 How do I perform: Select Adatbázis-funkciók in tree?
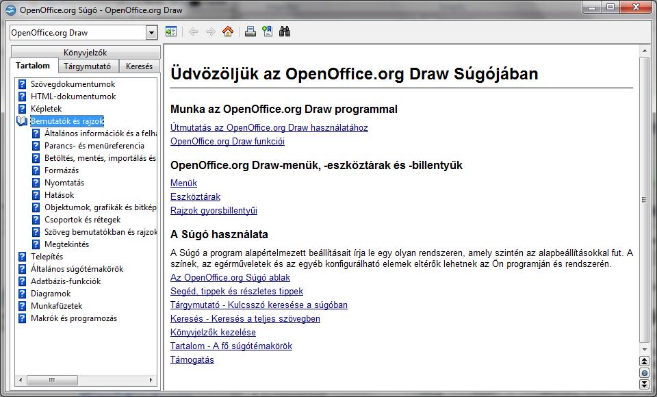tap(66, 281)
